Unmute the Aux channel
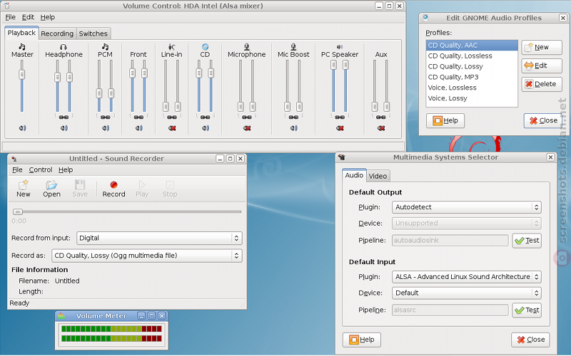The height and width of the screenshot is (356, 571). 381,128
